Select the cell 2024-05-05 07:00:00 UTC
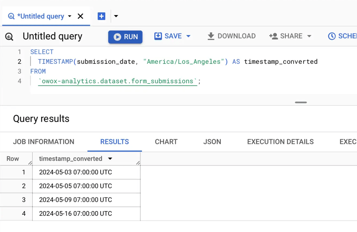This screenshot has height=232, width=357. [86, 186]
